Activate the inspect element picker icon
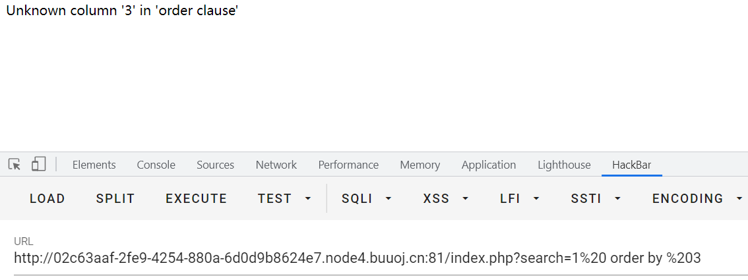 click(15, 165)
